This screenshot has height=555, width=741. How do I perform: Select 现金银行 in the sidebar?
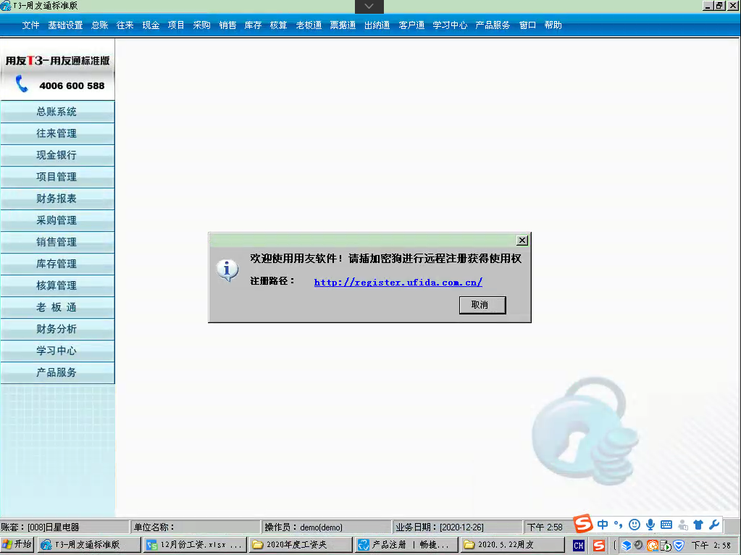[57, 155]
